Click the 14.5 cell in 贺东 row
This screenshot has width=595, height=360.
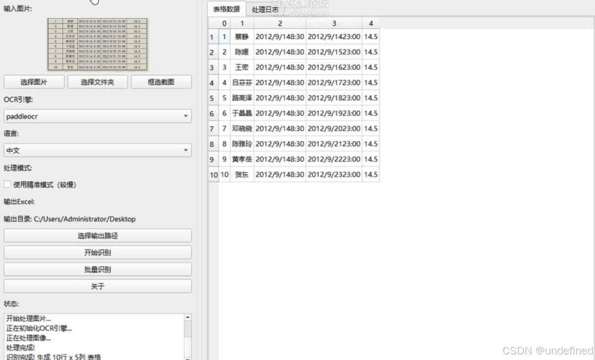tap(371, 174)
